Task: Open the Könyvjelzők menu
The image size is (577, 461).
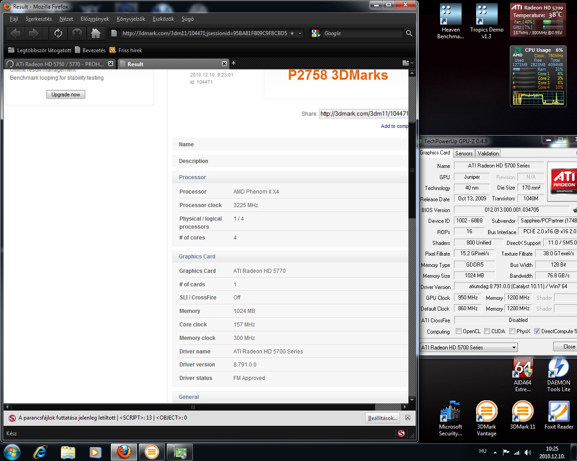Action: pos(131,19)
